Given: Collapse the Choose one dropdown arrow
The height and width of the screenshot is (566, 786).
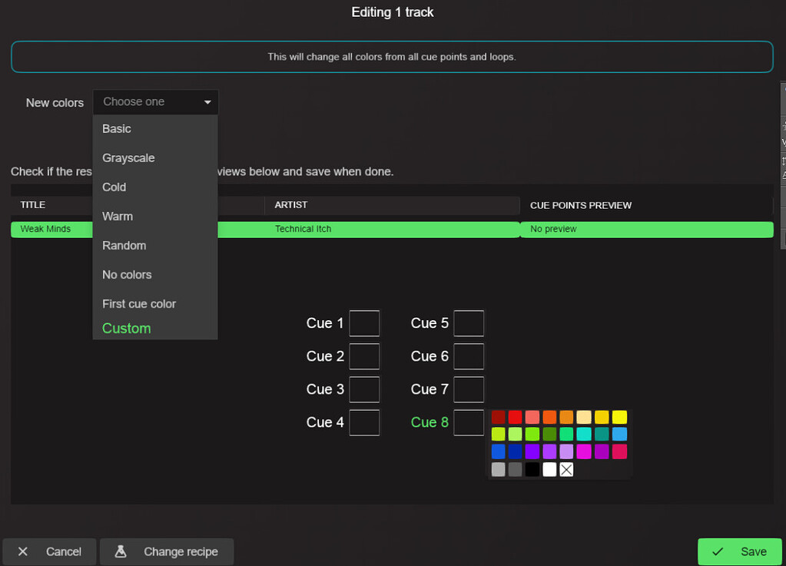Looking at the screenshot, I should 207,101.
